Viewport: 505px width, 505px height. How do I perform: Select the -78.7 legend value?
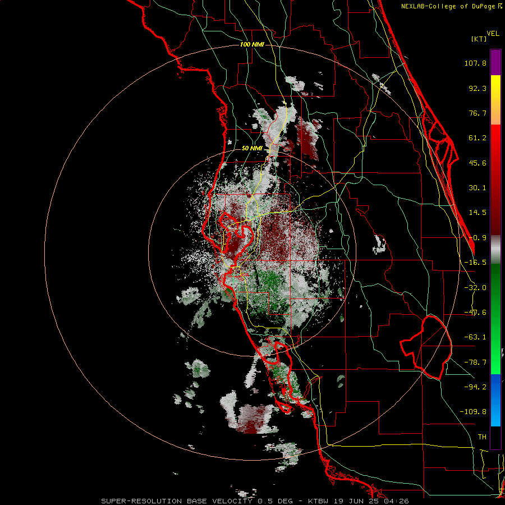click(x=475, y=362)
